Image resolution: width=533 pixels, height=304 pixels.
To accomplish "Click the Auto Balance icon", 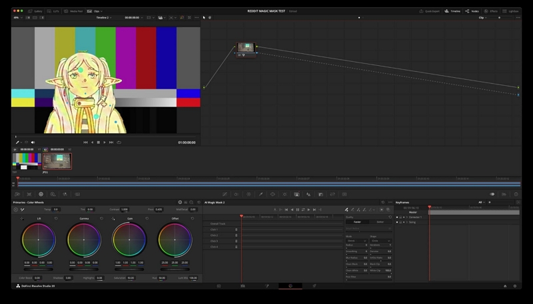I will (15, 210).
